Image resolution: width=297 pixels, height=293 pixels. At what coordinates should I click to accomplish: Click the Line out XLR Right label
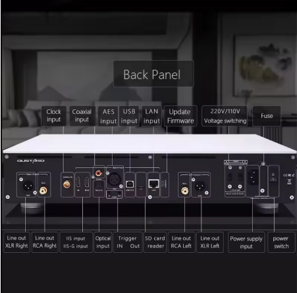click(16, 242)
